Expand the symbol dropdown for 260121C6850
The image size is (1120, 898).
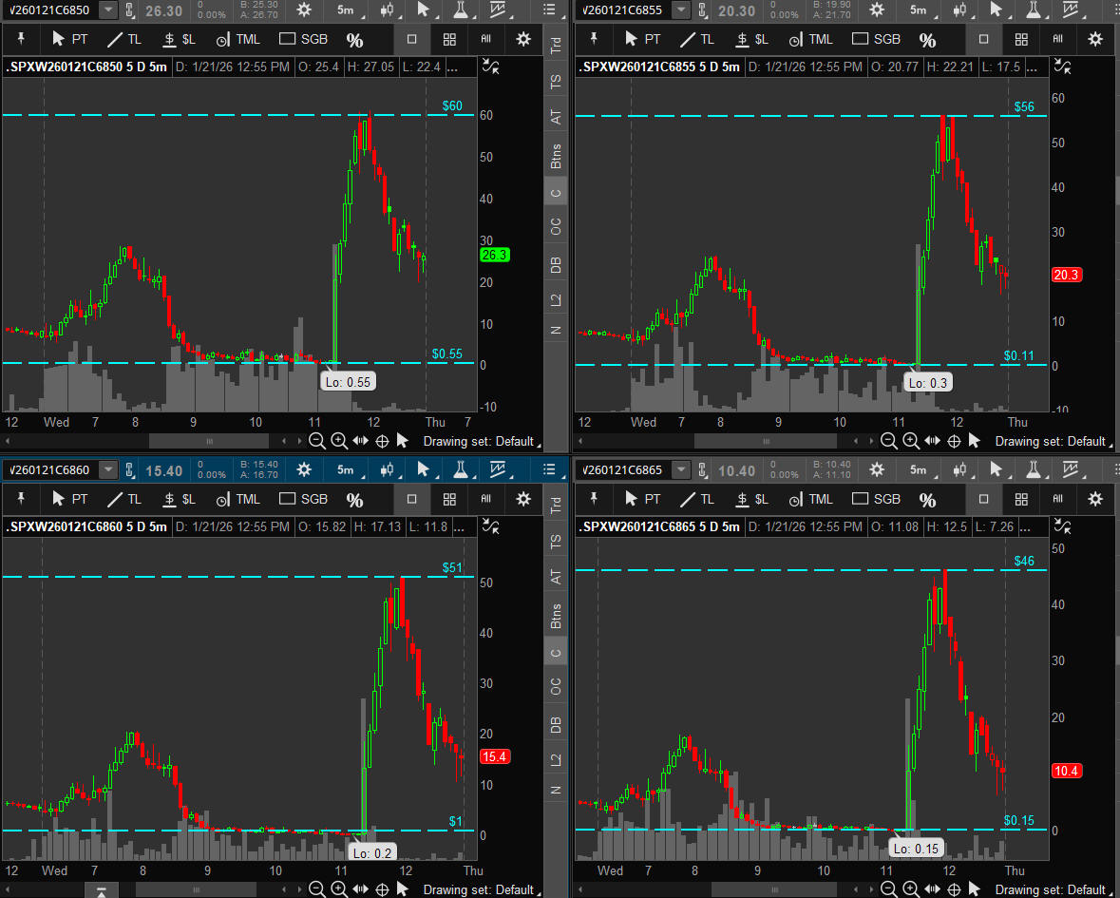click(108, 10)
